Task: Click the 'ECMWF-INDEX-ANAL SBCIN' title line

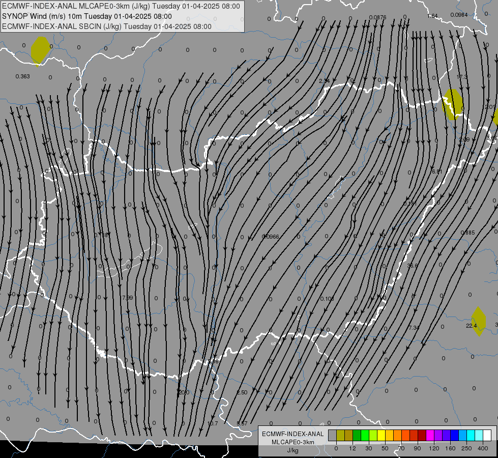Action: [x=107, y=26]
